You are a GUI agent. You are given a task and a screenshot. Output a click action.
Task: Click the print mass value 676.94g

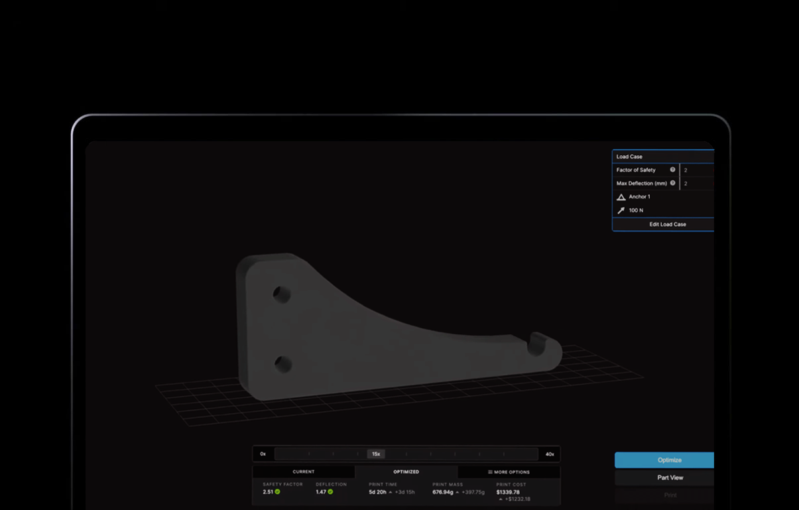tap(442, 492)
